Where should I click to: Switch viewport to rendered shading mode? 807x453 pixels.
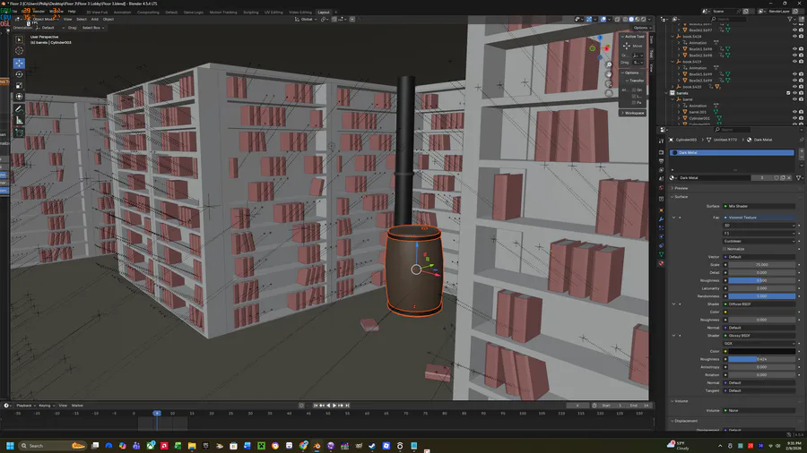tap(643, 20)
